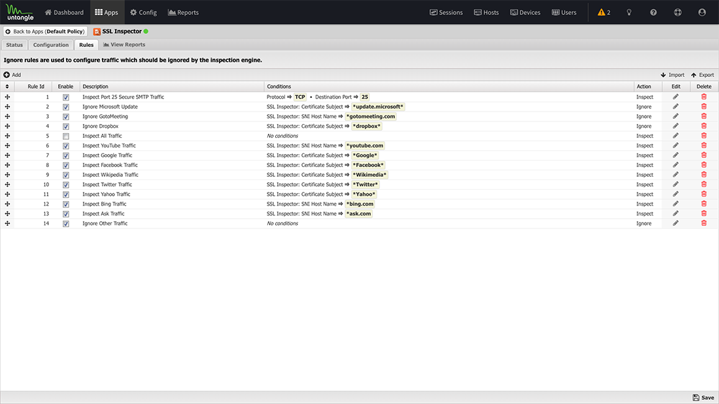Image resolution: width=719 pixels, height=404 pixels.
Task: Uncheck the Ignore Other Traffic rule
Action: (66, 223)
